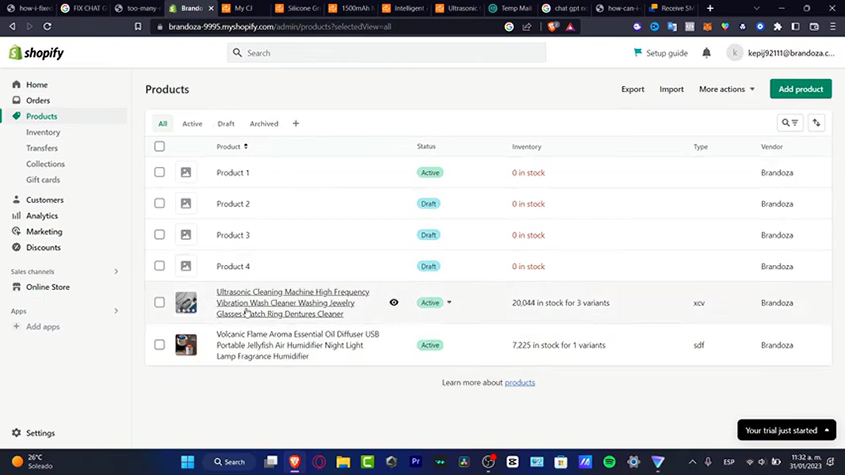Add new view with plus icon
Image resolution: width=845 pixels, height=475 pixels.
pyautogui.click(x=296, y=124)
